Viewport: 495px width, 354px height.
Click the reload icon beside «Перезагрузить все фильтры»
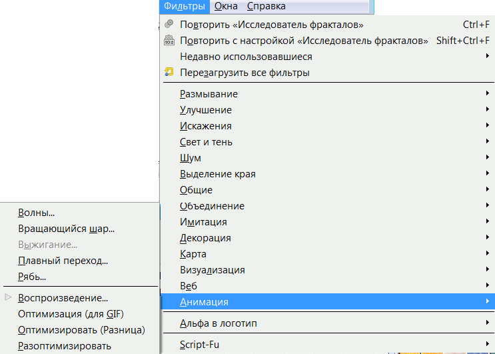tap(169, 73)
